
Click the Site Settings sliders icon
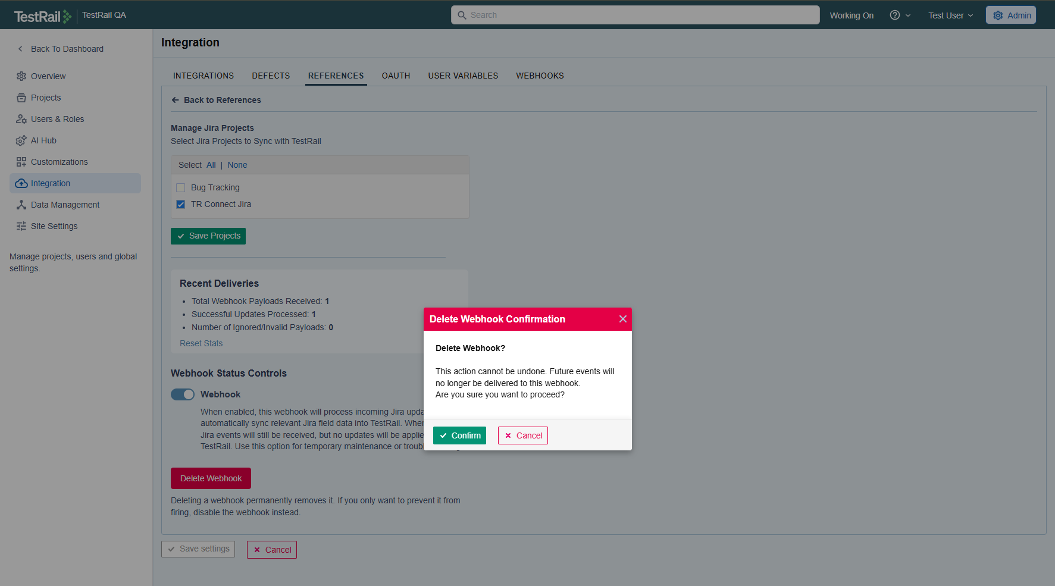coord(21,226)
